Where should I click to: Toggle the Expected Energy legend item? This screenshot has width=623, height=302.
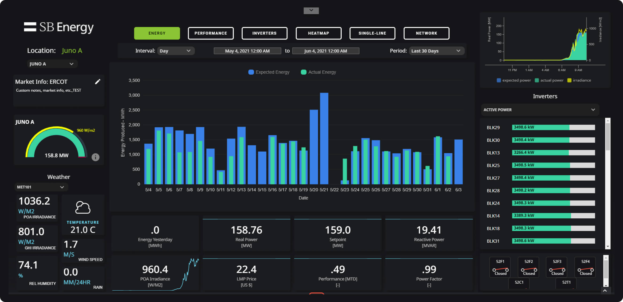click(x=269, y=72)
